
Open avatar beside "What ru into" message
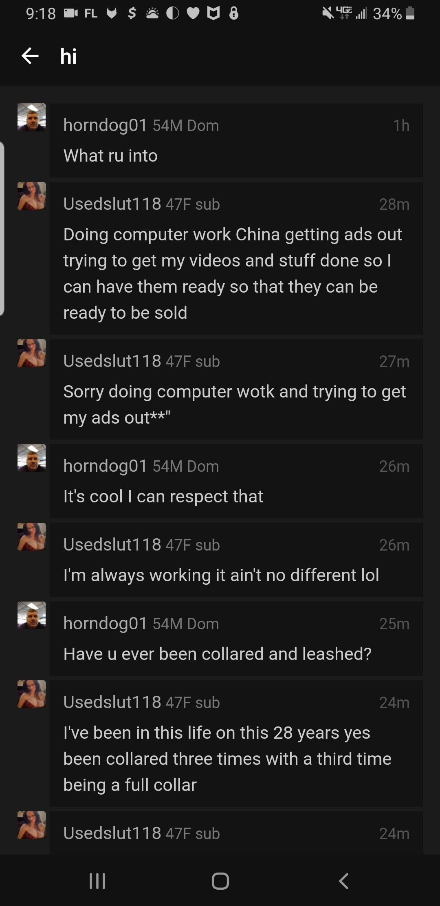pos(32,118)
